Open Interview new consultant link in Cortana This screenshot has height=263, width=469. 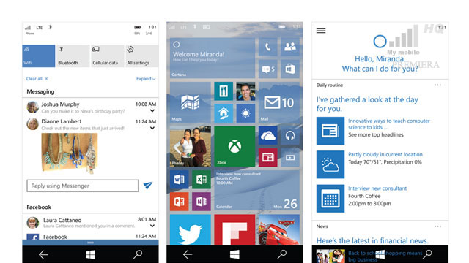coord(377,188)
